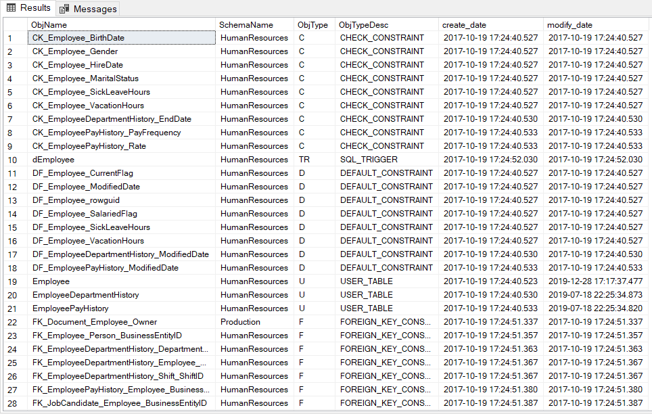Viewport: 652px width, 414px height.
Task: Select the DF_Employee_VacationHours cell
Action: tap(122, 241)
